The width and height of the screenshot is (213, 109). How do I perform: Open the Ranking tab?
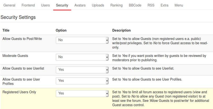pos(117,5)
